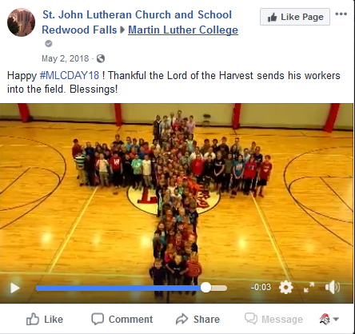Expand video to fullscreen
Viewport: 355px width, 334px height.
[309, 287]
